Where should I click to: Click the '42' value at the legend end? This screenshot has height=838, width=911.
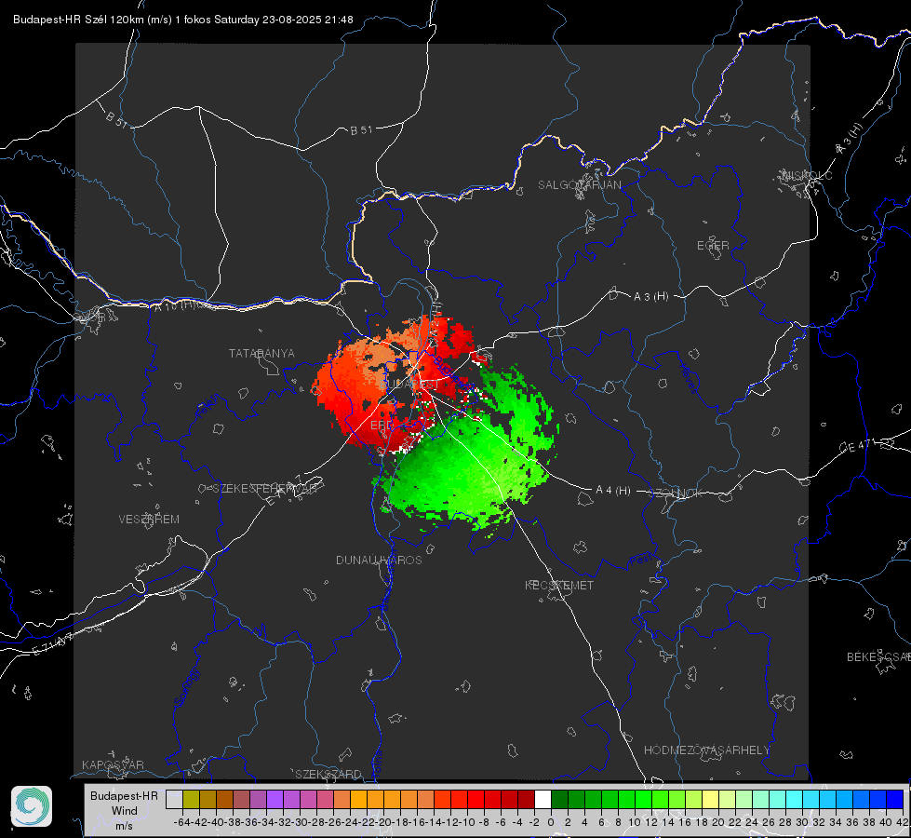pos(902,822)
